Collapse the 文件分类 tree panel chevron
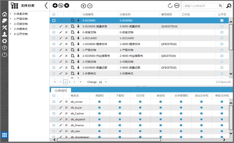The image size is (234, 143). pos(46,6)
